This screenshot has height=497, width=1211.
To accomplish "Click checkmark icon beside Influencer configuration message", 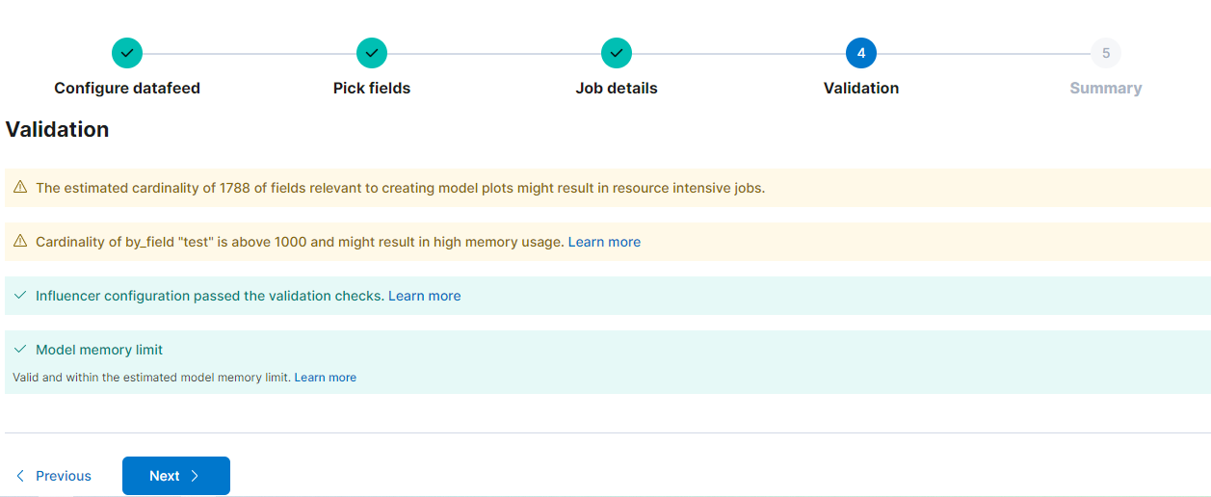I will [20, 296].
